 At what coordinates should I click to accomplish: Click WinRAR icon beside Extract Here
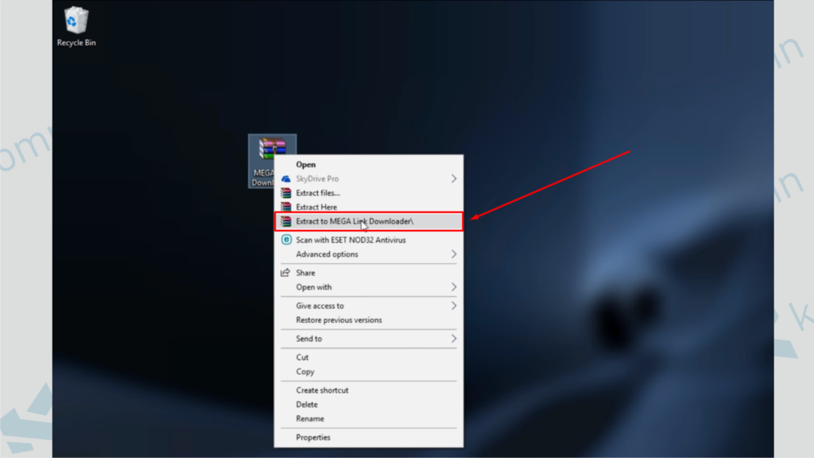pos(286,207)
